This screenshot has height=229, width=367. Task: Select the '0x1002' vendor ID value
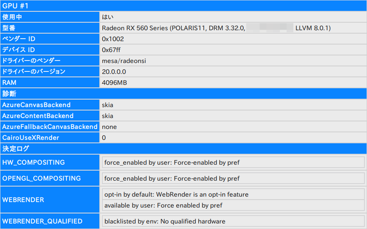(113, 39)
